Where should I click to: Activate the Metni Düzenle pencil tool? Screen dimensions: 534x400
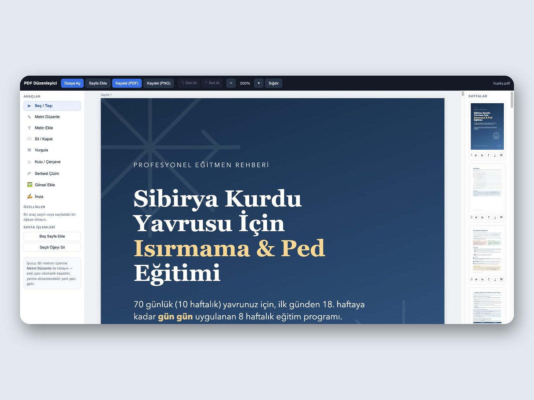coord(52,117)
